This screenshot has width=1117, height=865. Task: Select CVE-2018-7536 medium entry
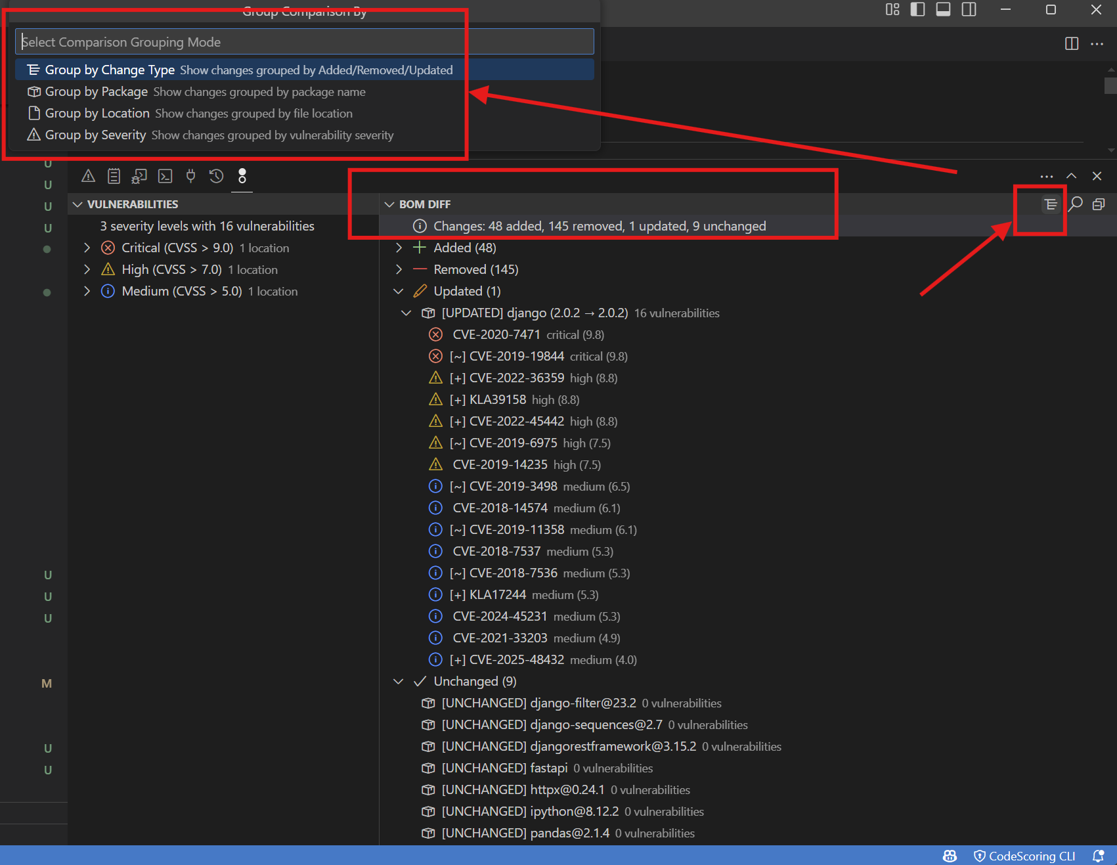(x=748, y=573)
